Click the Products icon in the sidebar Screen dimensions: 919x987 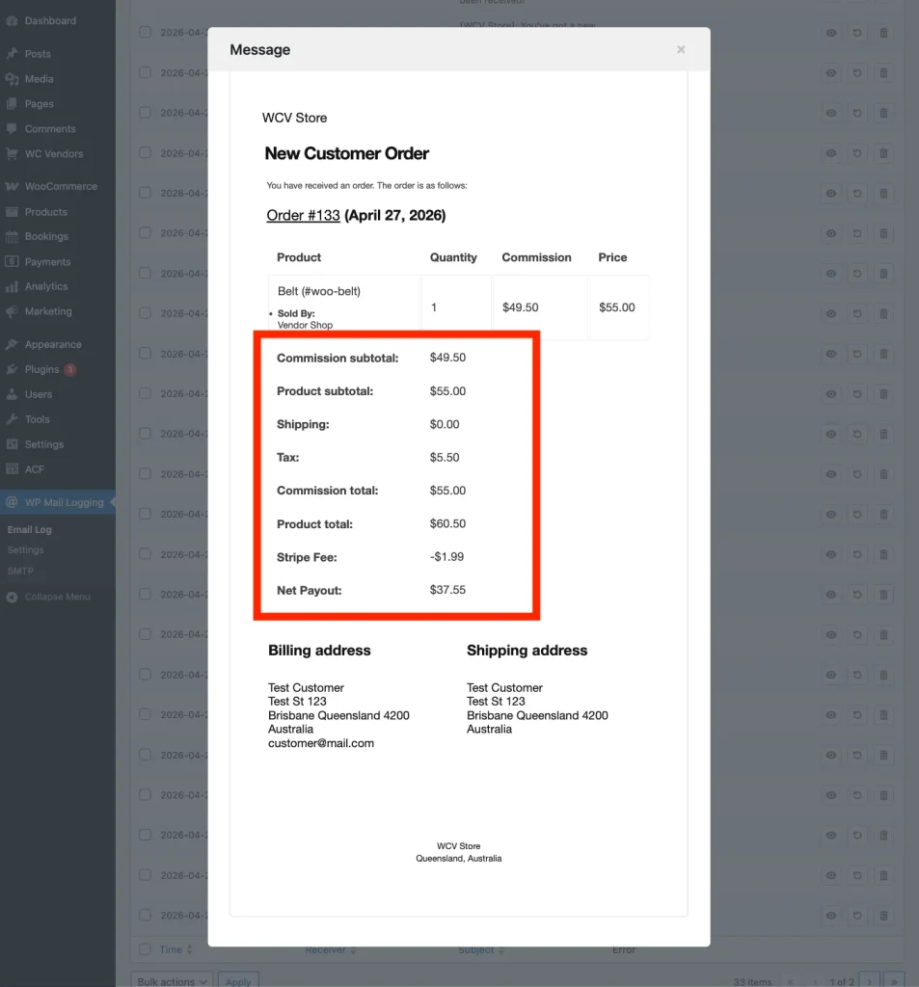(x=12, y=211)
